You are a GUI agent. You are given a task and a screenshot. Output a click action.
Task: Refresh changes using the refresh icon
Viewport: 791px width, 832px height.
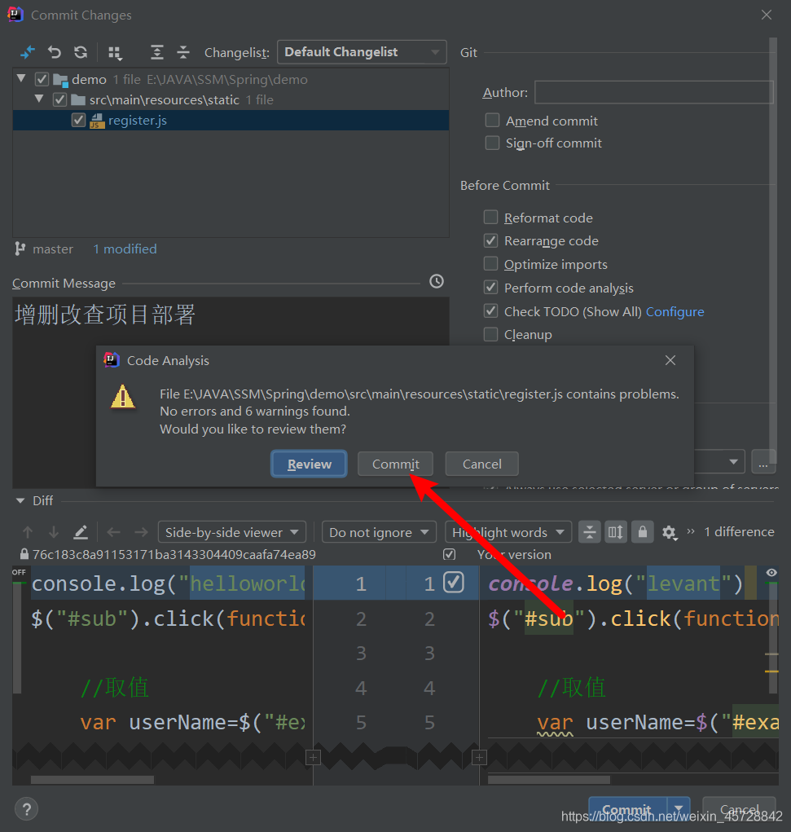[81, 52]
